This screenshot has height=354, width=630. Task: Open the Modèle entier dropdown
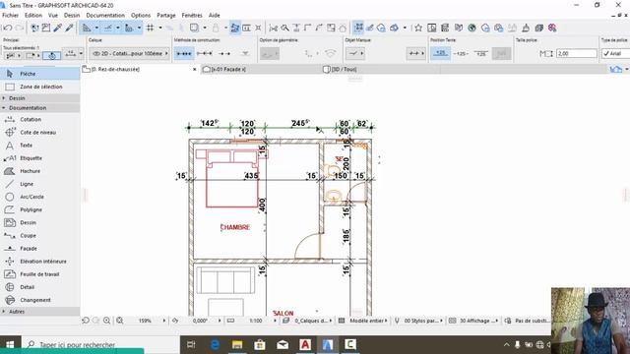coord(368,321)
